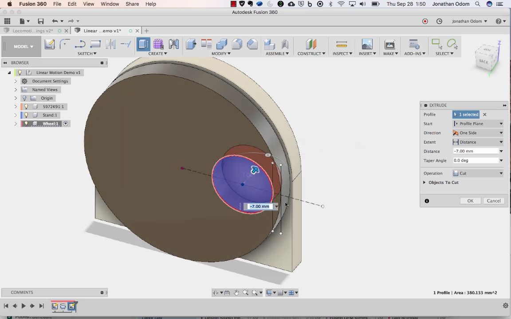The image size is (511, 319).
Task: Open the Start Profile Plane dropdown
Action: [x=478, y=124]
